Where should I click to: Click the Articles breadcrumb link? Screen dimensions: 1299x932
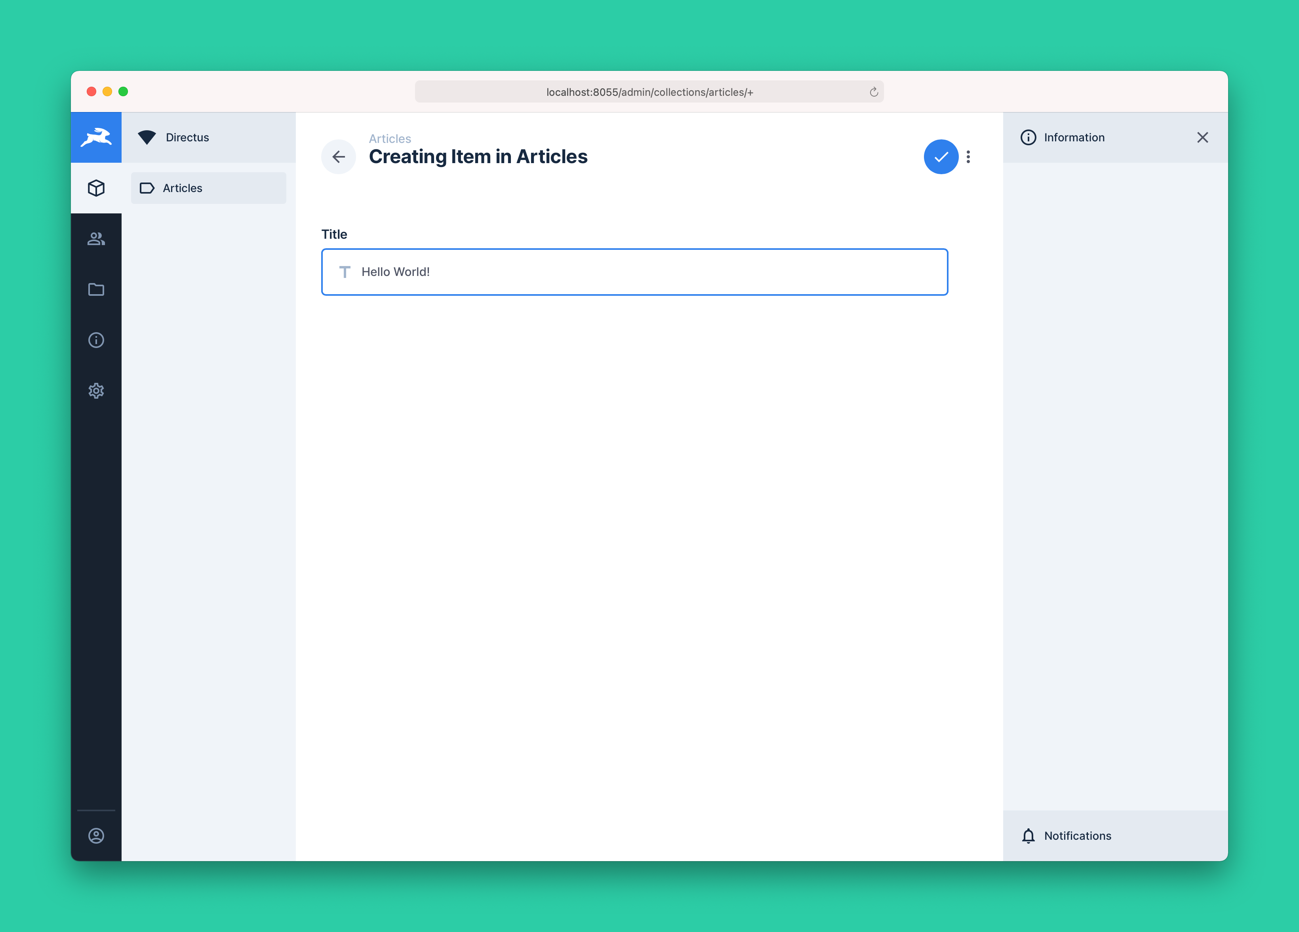[x=389, y=139]
